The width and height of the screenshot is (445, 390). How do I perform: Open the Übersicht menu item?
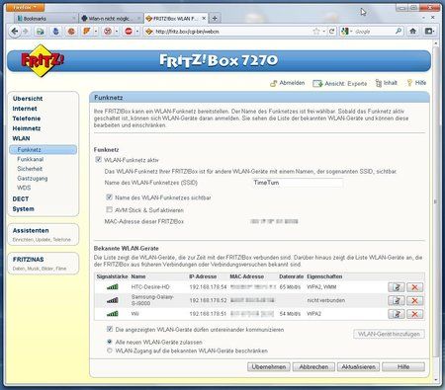28,99
